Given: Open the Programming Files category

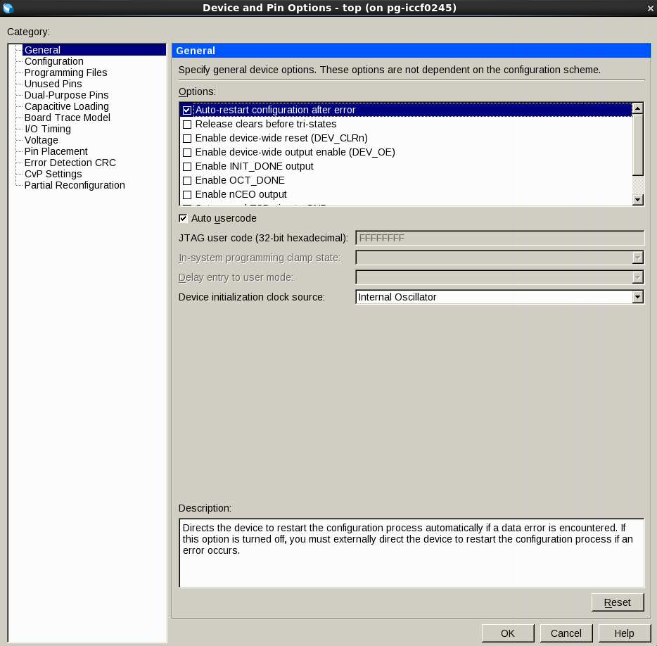Looking at the screenshot, I should [x=66, y=72].
